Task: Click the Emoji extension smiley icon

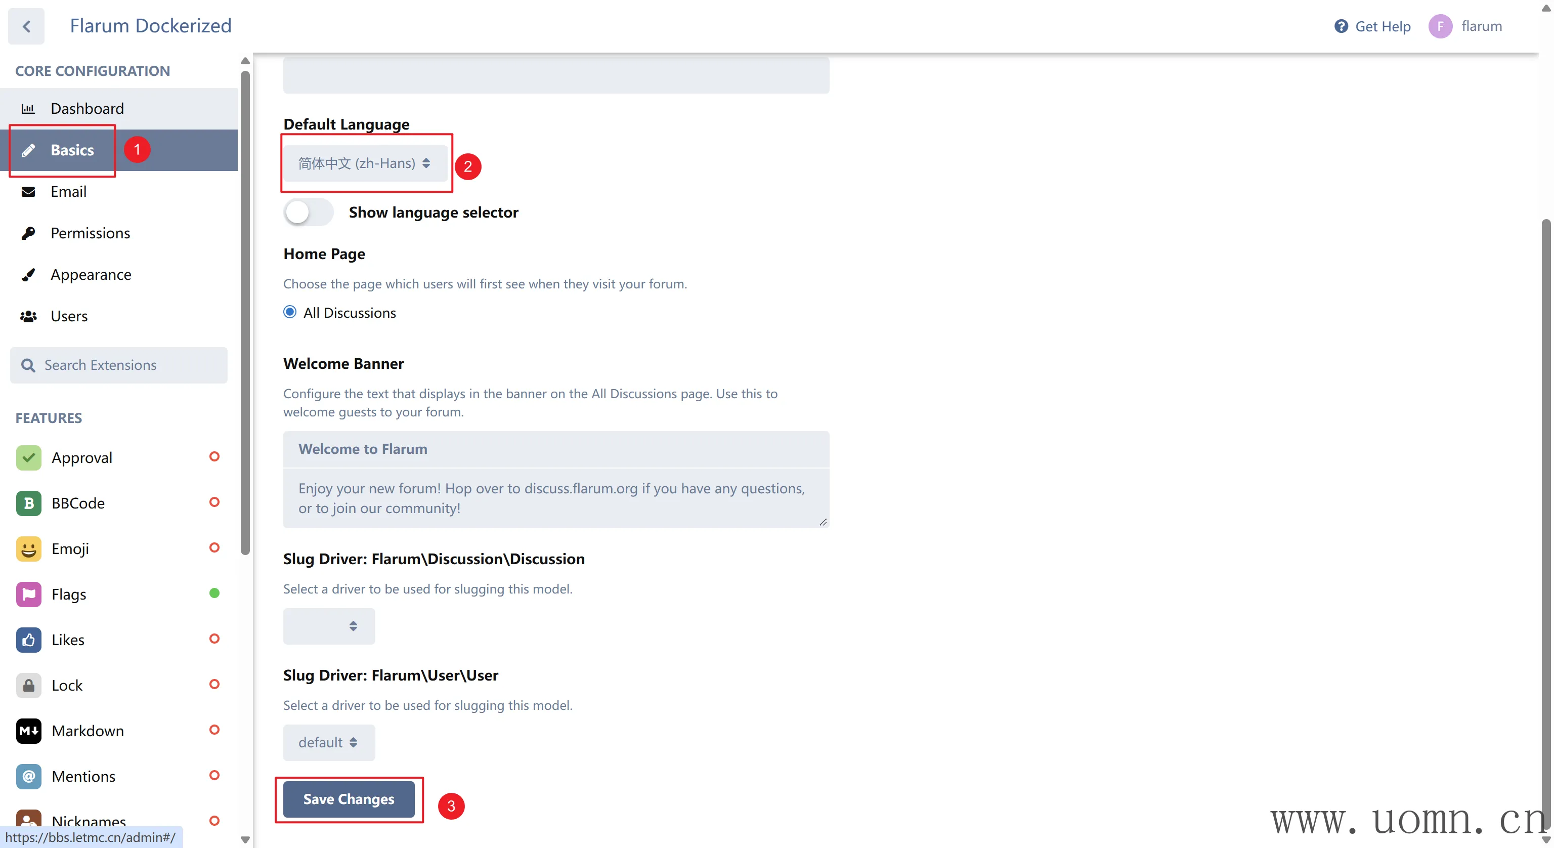Action: pos(28,548)
